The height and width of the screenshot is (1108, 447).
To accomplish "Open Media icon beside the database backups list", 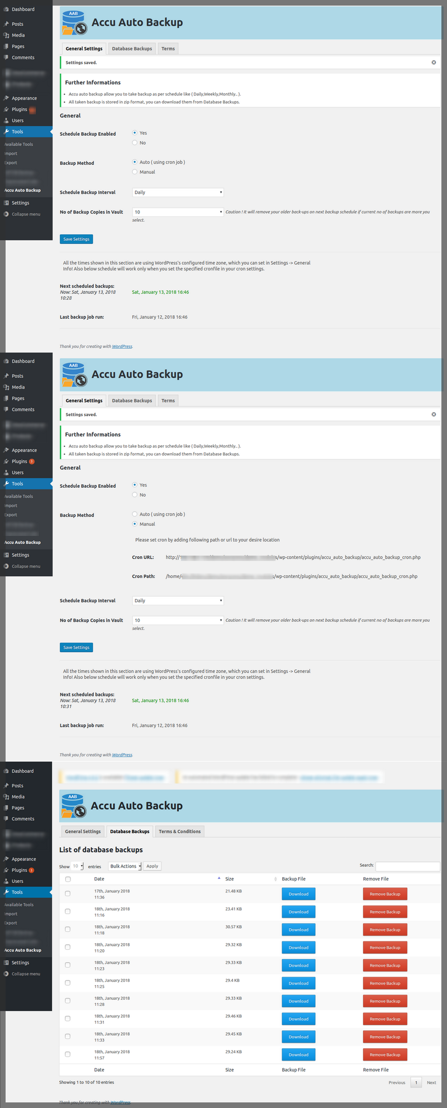I will point(6,797).
